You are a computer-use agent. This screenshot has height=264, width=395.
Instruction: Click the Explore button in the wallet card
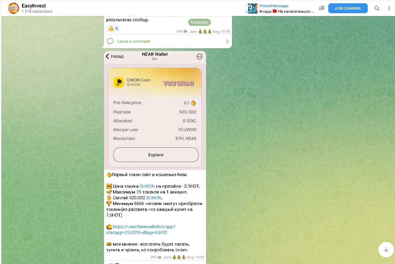click(156, 155)
